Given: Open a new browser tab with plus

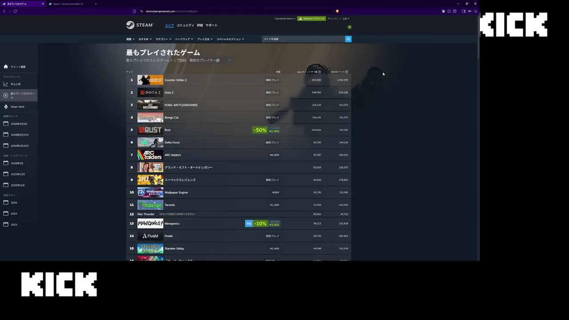Looking at the screenshot, I should click(x=96, y=4).
